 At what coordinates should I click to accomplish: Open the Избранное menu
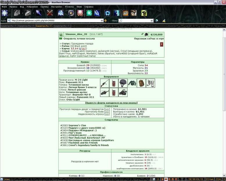(32, 7)
